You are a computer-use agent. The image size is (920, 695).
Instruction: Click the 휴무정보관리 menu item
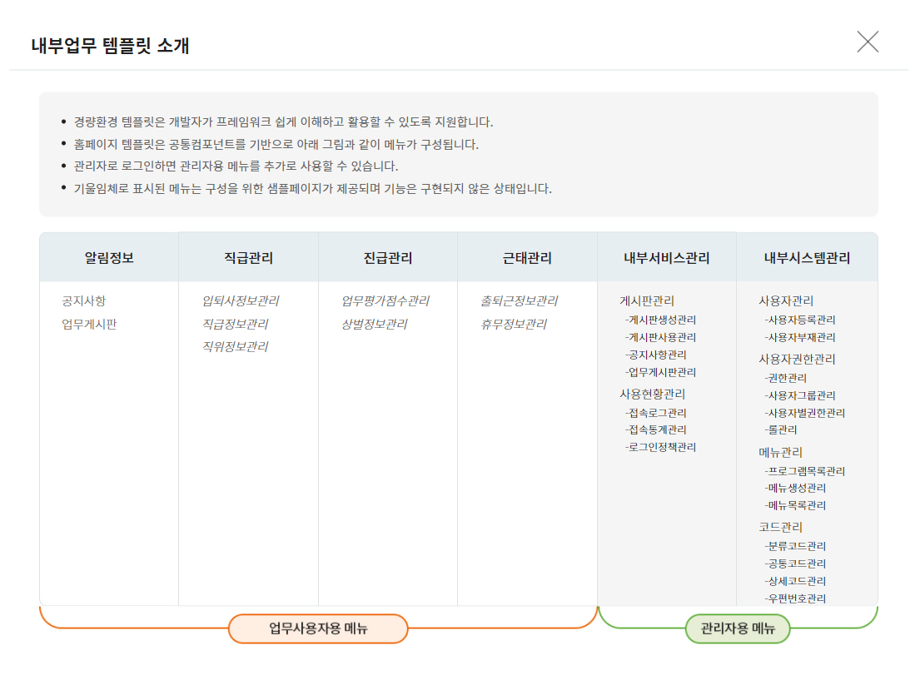(x=513, y=324)
